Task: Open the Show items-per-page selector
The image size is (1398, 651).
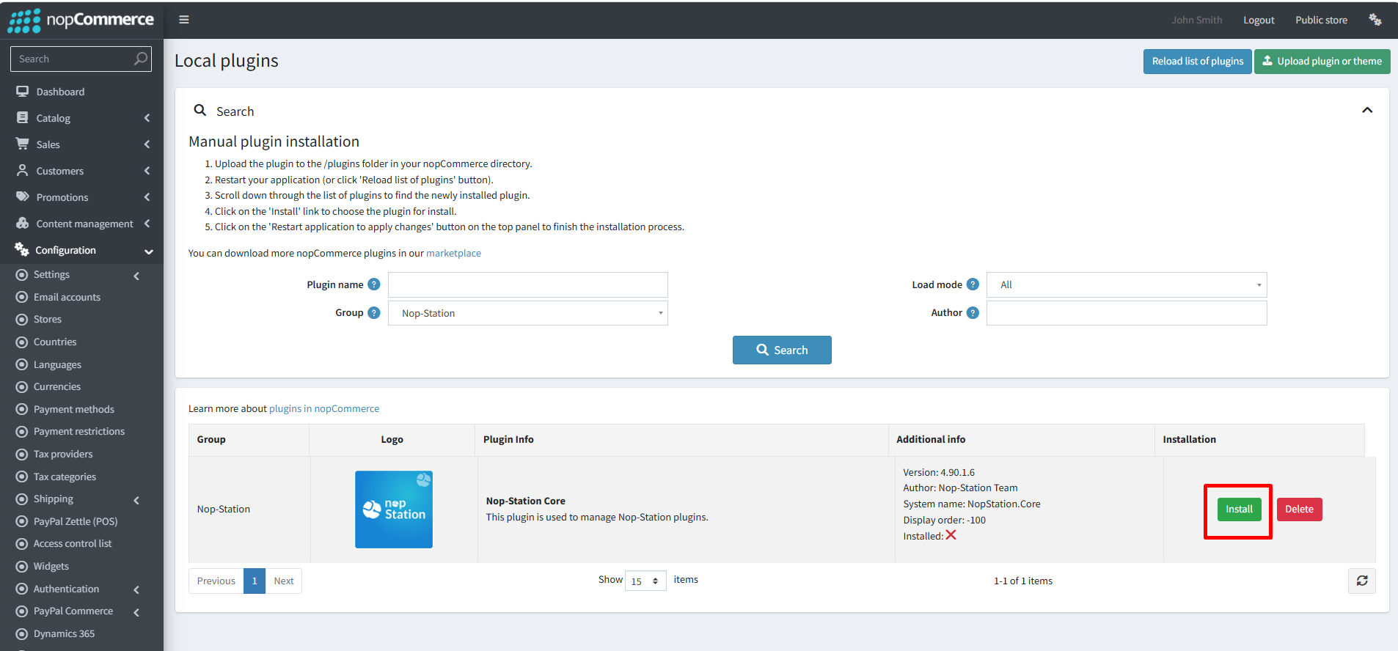Action: (x=645, y=581)
